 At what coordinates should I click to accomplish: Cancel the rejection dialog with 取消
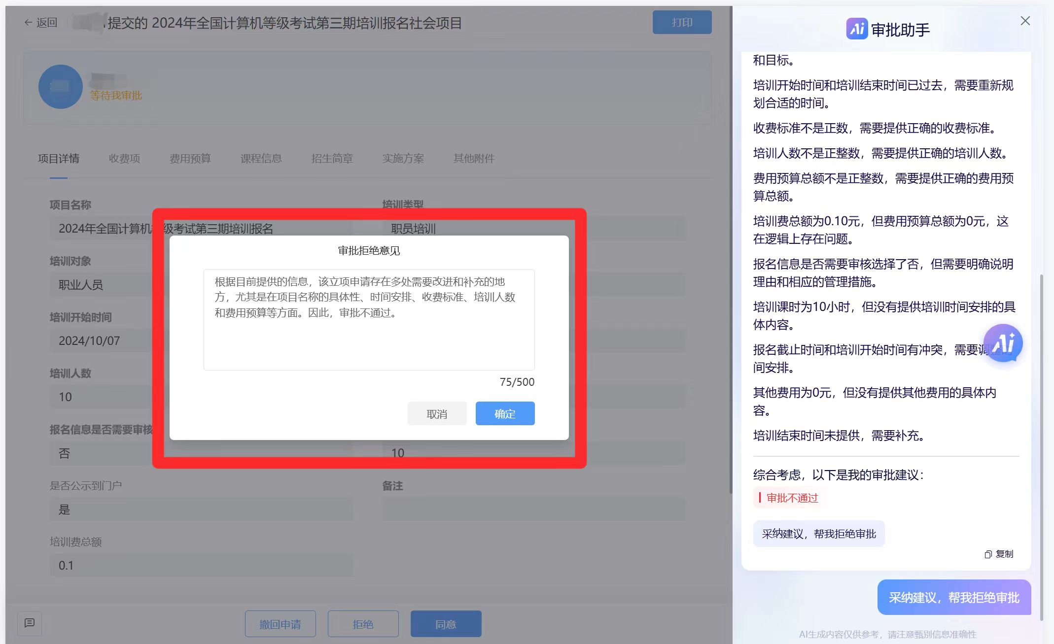click(437, 413)
